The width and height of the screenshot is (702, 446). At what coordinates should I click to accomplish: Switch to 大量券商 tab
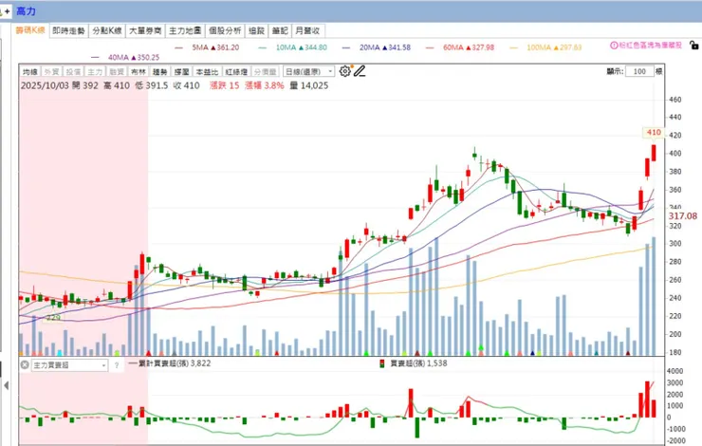(x=145, y=30)
